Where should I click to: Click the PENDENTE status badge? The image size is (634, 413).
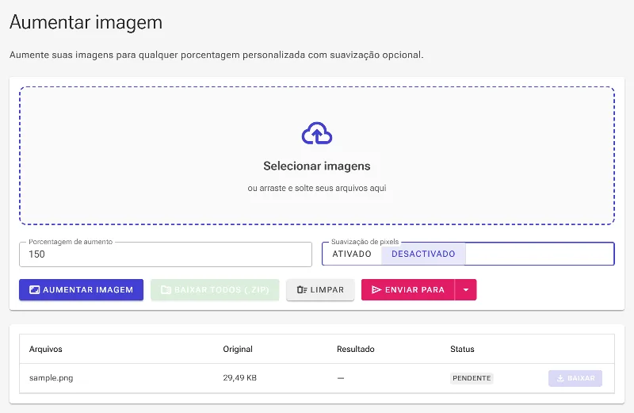click(472, 378)
